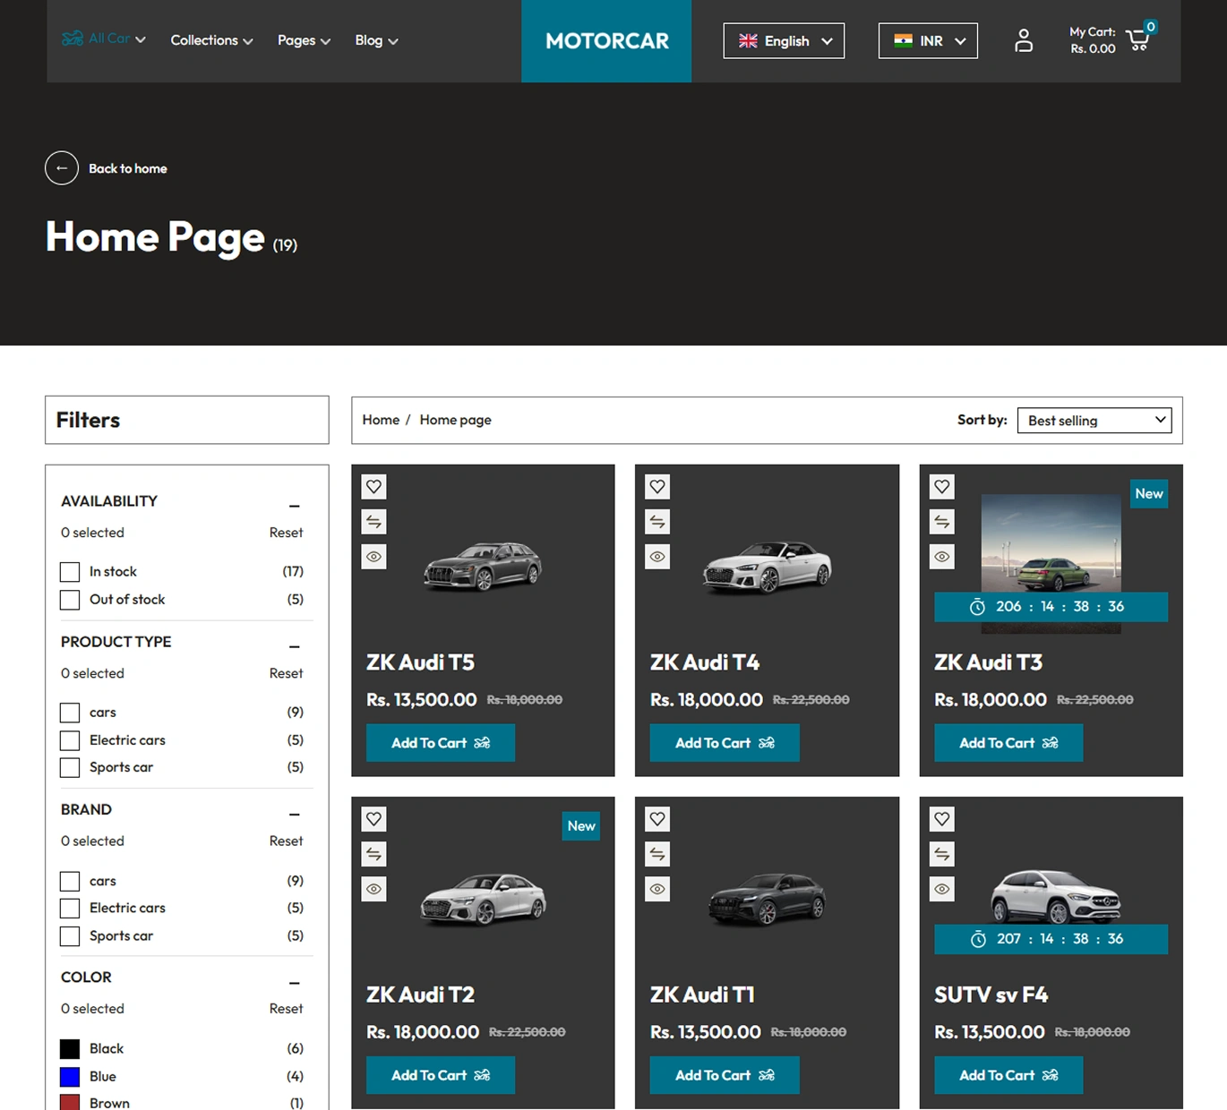Collapse the Availability filter section
Viewport: 1227px width, 1110px height.
pos(294,506)
